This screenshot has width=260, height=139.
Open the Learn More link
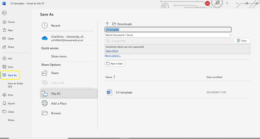(112, 51)
